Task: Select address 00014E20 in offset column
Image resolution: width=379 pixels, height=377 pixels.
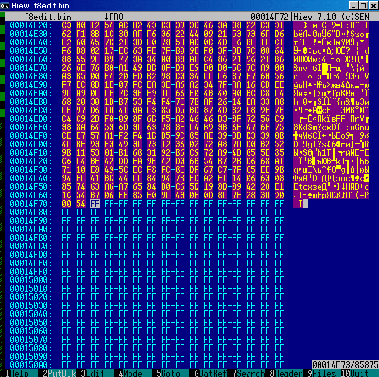Action: pos(29,25)
